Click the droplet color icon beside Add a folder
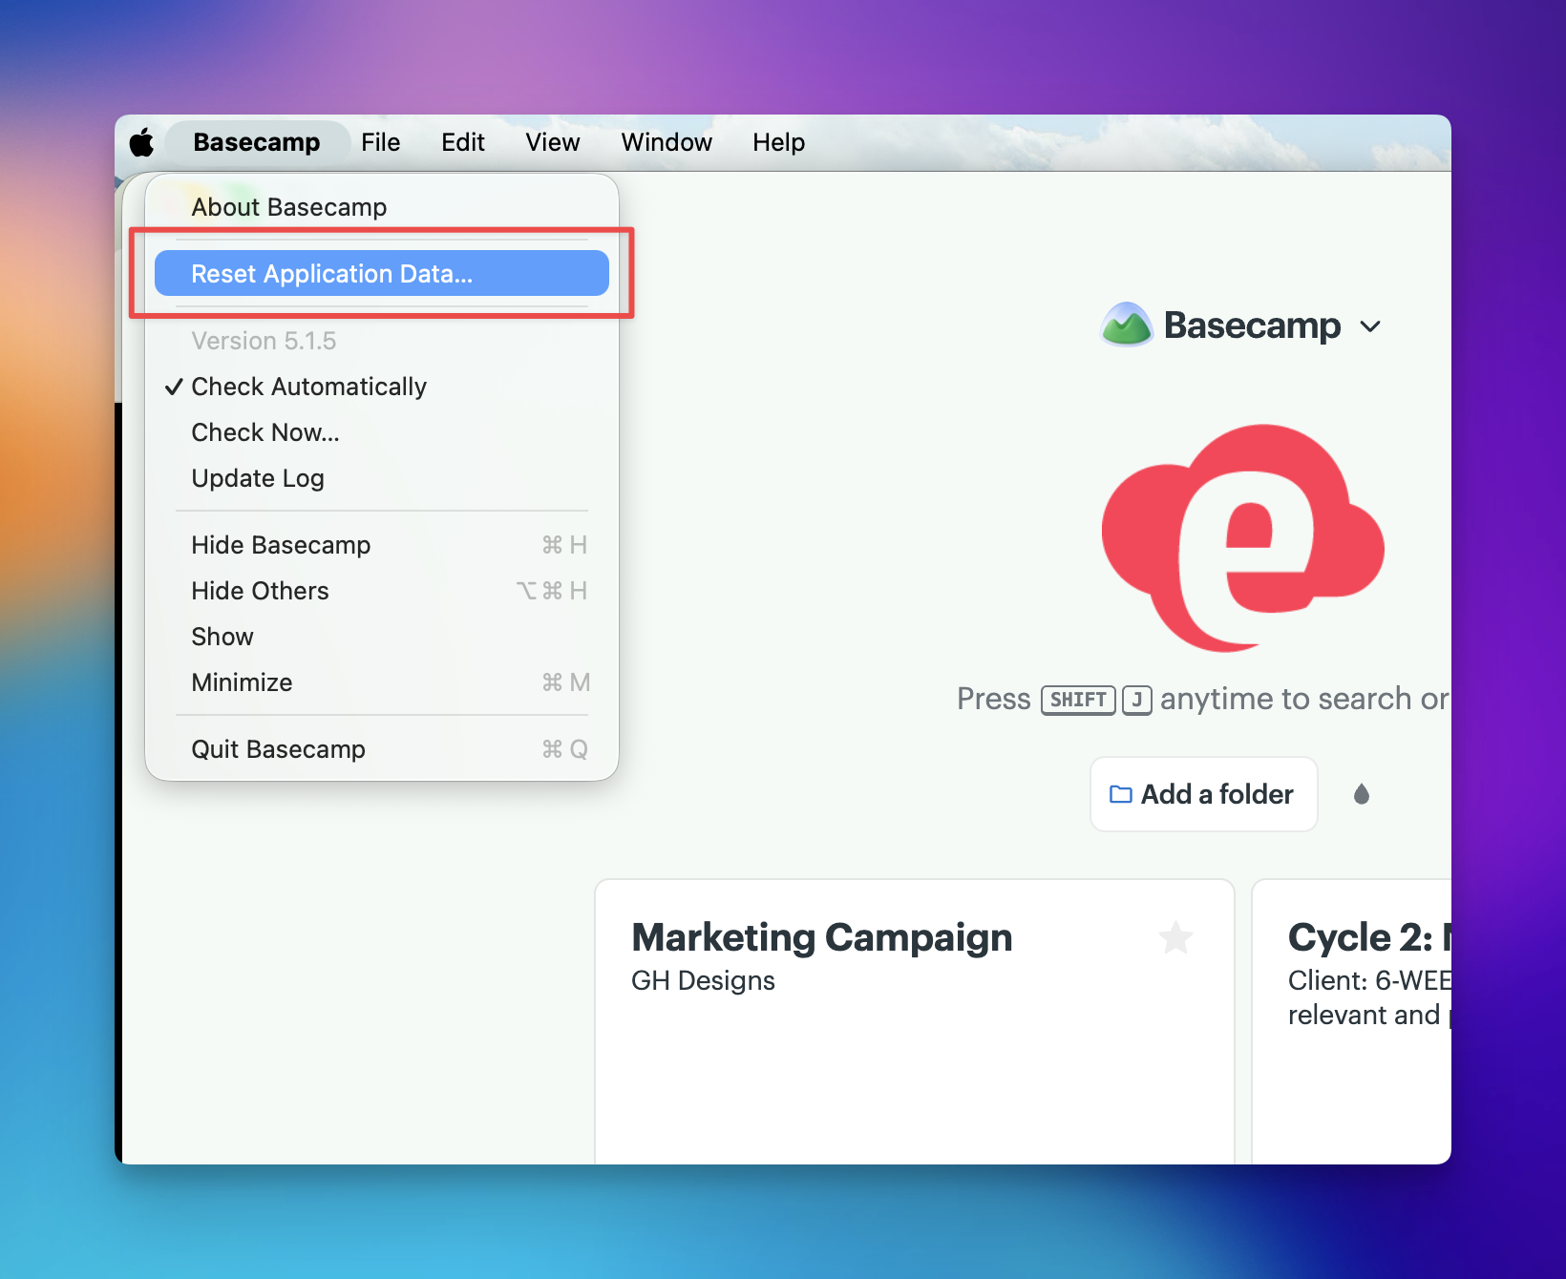 click(x=1362, y=794)
